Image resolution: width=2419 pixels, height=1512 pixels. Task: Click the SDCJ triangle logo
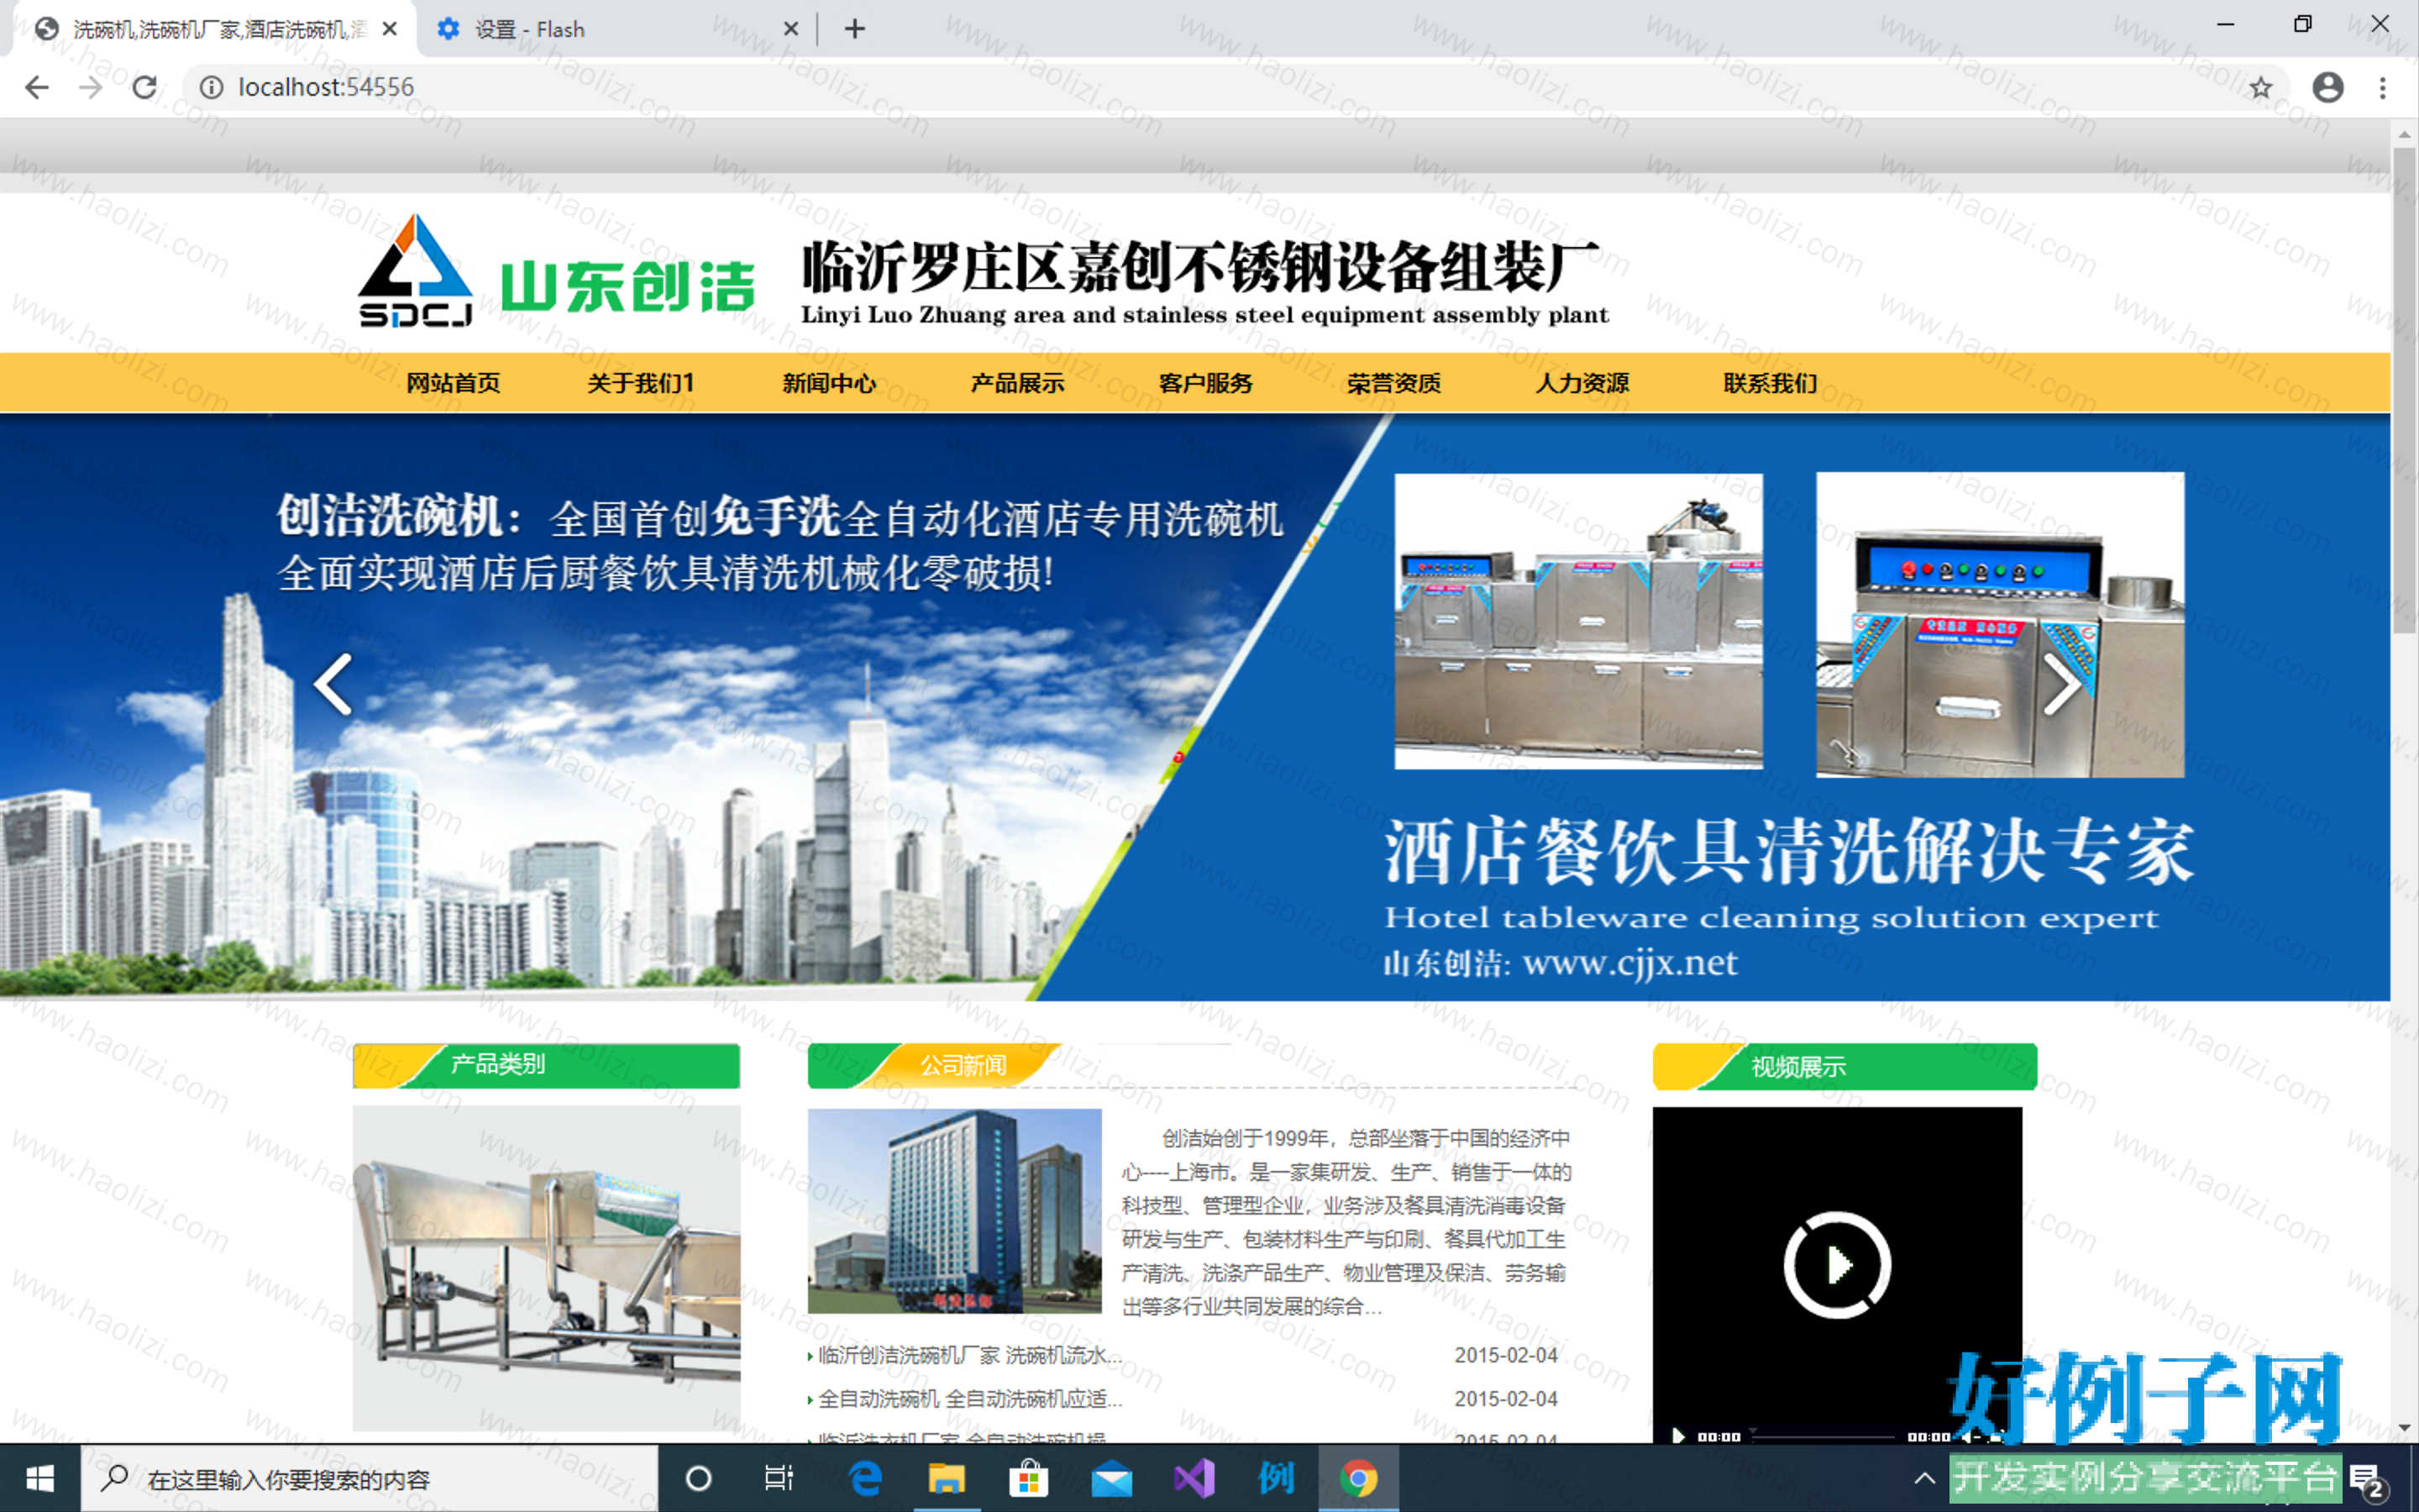tap(415, 270)
